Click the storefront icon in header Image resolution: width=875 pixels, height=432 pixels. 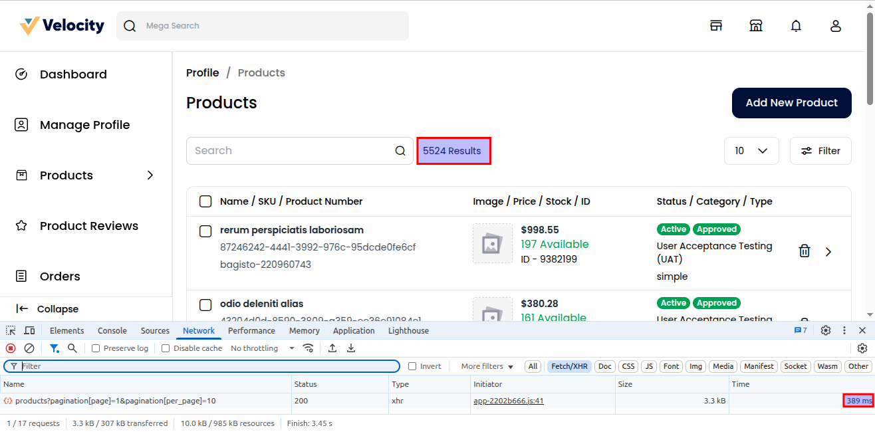pos(756,26)
